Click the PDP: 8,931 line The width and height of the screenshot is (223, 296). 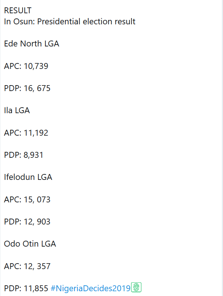click(24, 155)
